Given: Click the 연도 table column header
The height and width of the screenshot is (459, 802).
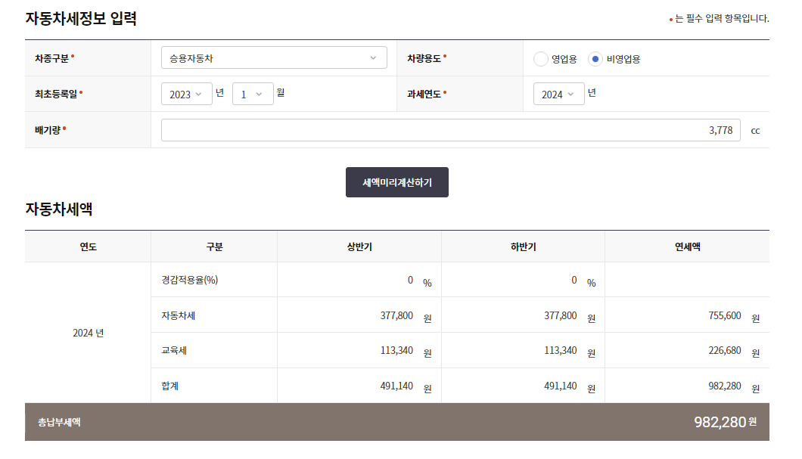Looking at the screenshot, I should tap(89, 246).
